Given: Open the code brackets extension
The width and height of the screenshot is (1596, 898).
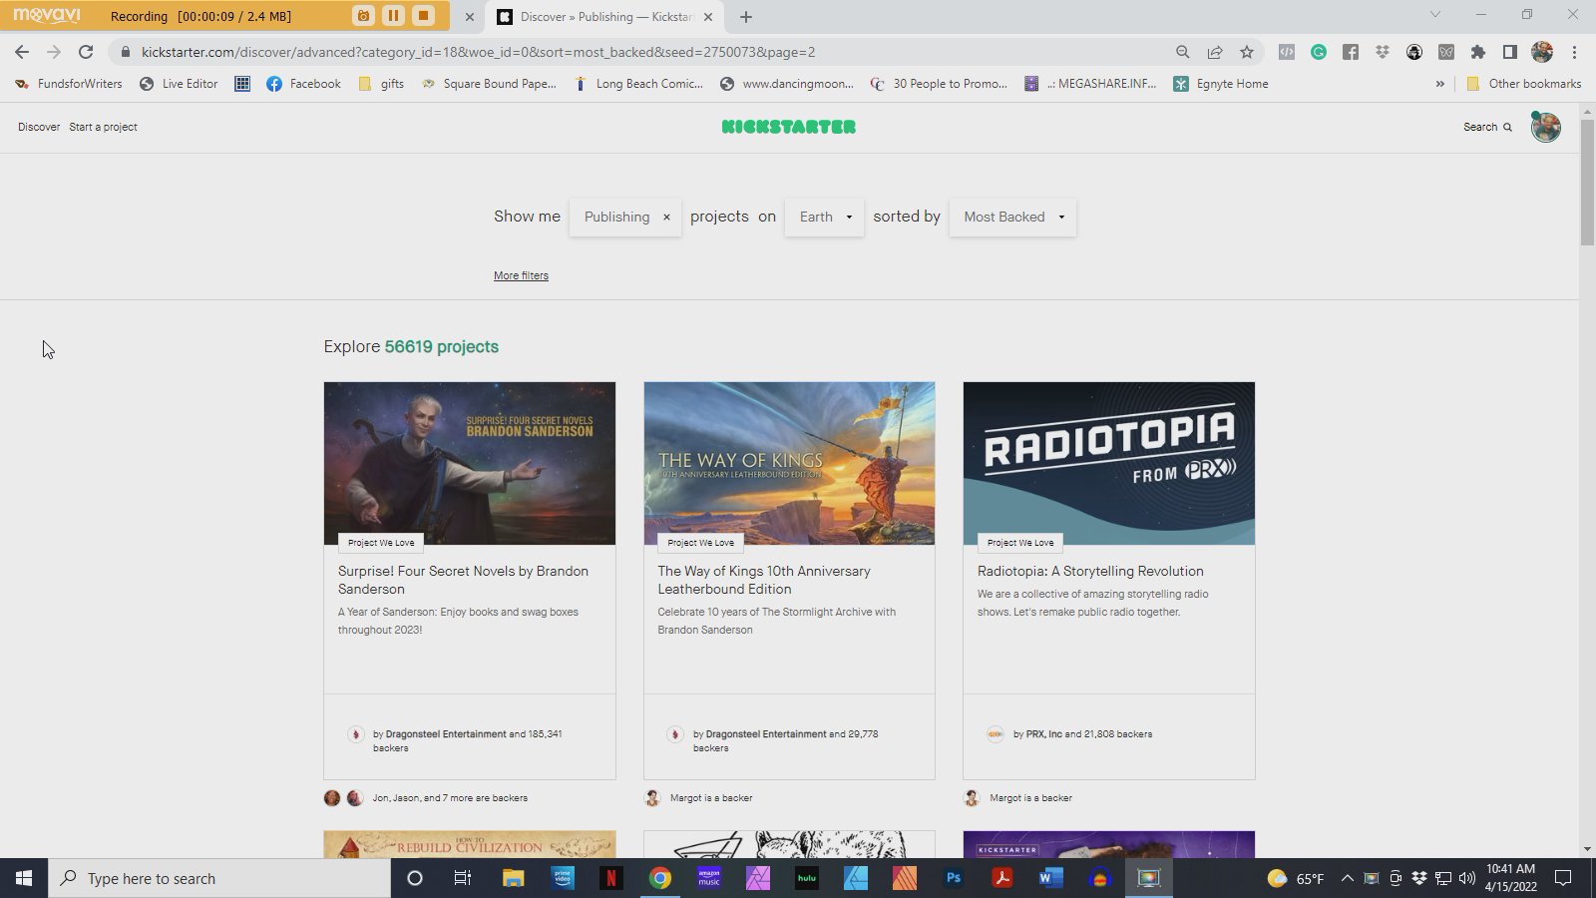Looking at the screenshot, I should click(1287, 52).
